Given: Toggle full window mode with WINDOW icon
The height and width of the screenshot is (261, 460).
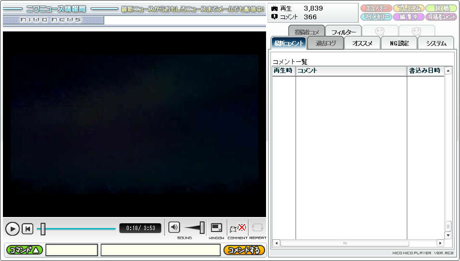Looking at the screenshot, I should (217, 228).
